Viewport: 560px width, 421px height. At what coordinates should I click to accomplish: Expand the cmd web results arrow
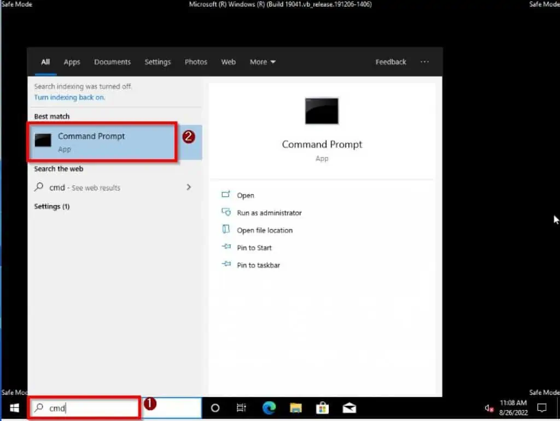189,187
